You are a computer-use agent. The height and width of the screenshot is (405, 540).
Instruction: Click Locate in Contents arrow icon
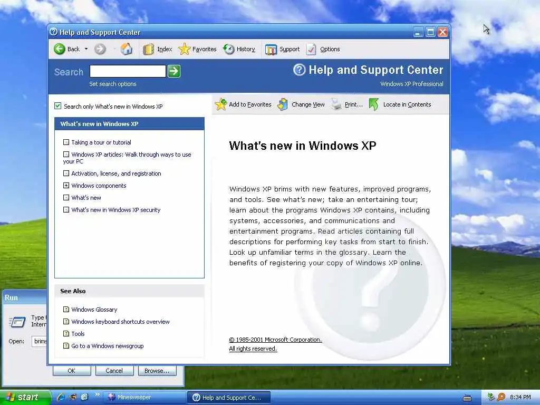374,104
